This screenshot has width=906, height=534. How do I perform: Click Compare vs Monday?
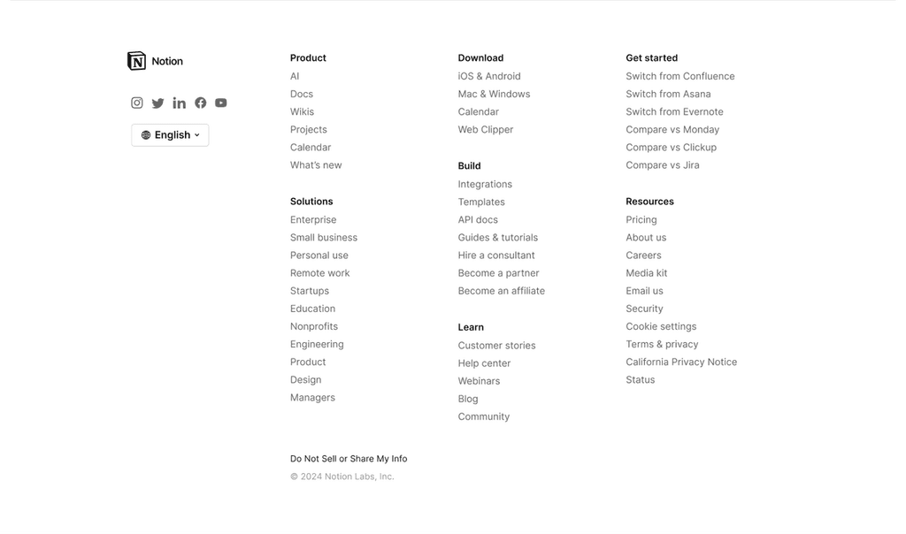coord(672,129)
